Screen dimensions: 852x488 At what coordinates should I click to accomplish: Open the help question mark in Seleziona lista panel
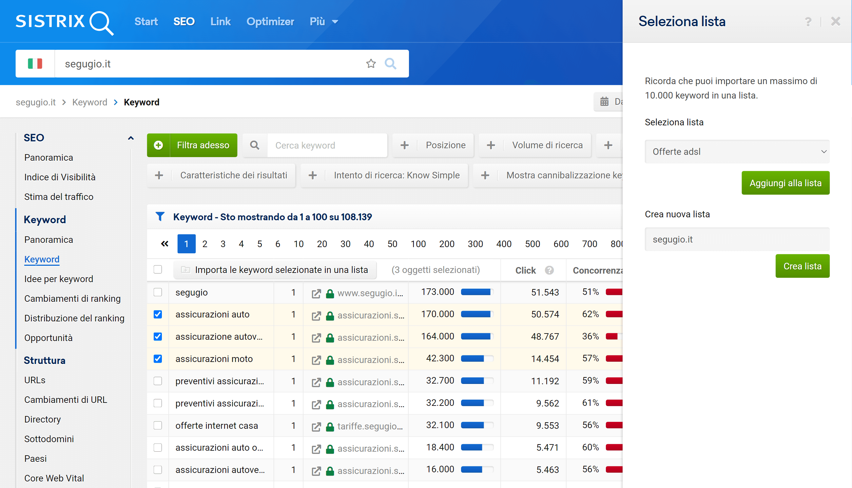click(808, 22)
